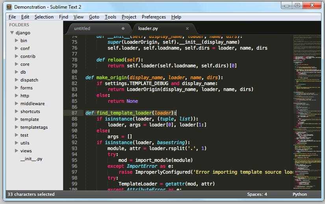The height and width of the screenshot is (204, 325).
Task: Click 'return None' on line 85
Action: 123,101
